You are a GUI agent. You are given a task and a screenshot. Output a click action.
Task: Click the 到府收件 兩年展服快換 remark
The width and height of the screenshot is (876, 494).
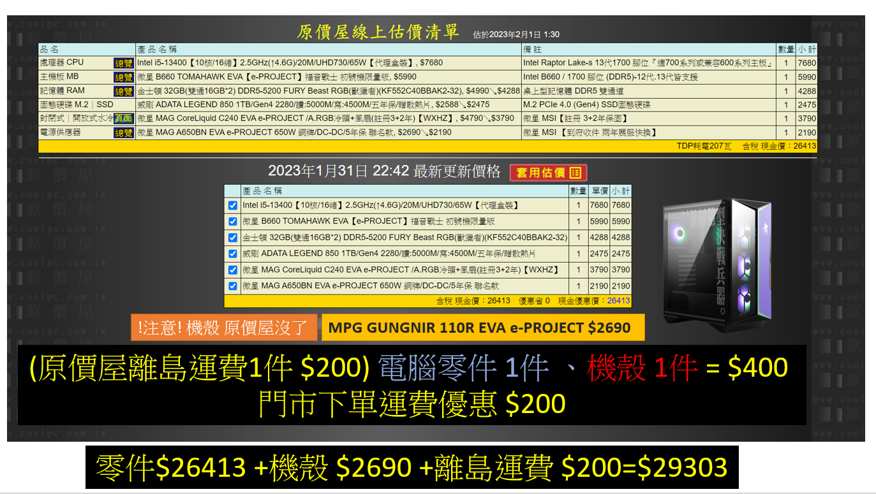point(590,133)
